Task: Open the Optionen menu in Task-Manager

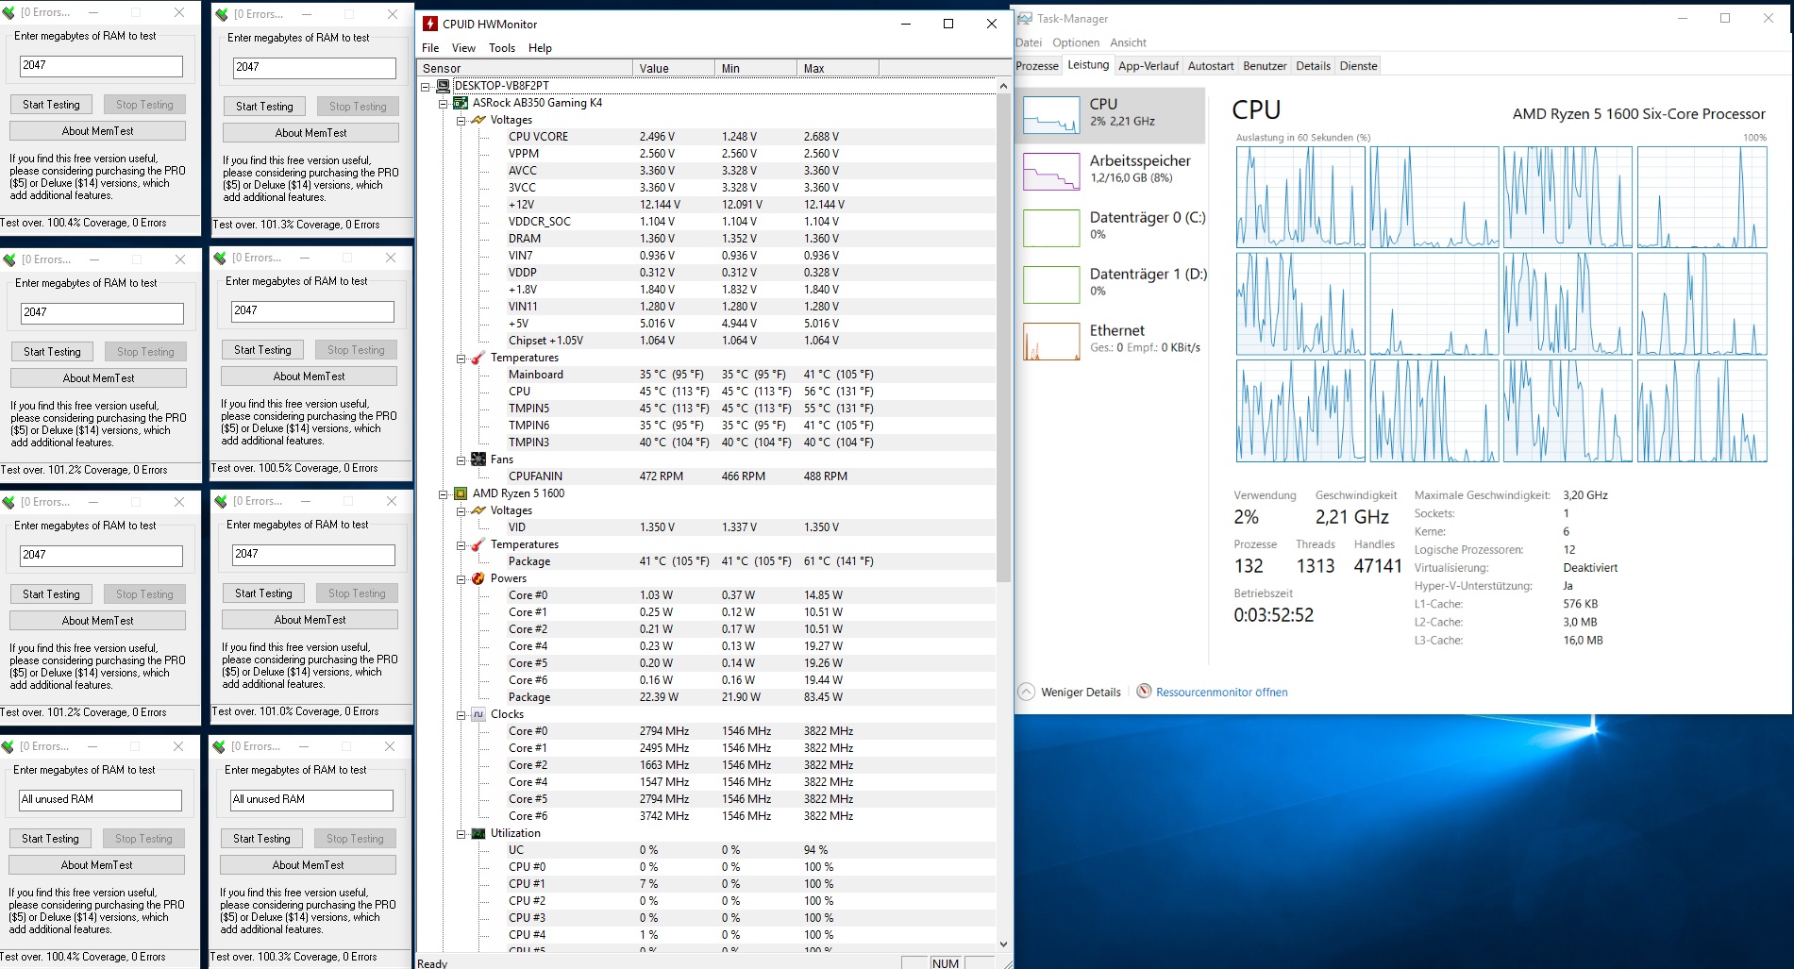Action: pyautogui.click(x=1076, y=42)
